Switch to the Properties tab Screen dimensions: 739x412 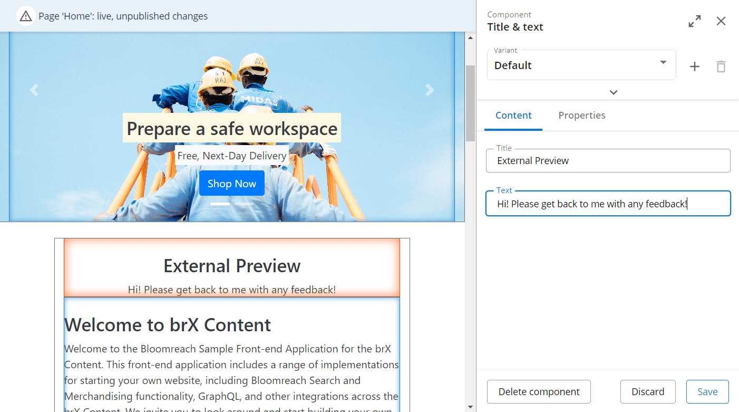582,115
